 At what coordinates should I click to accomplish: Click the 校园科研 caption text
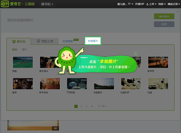pos(125,93)
